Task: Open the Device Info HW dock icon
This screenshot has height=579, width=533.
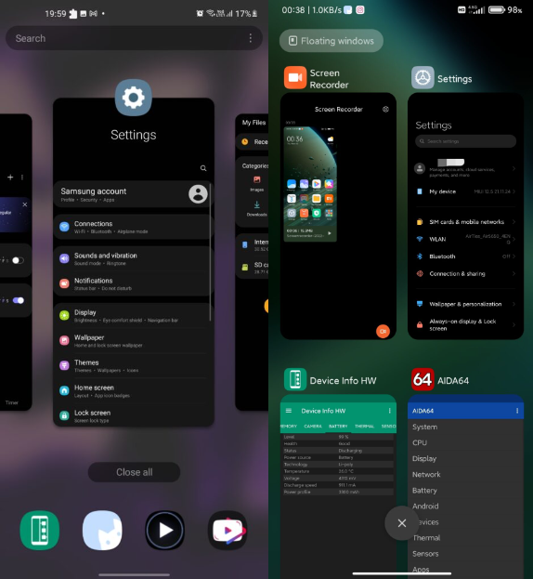Action: click(40, 531)
